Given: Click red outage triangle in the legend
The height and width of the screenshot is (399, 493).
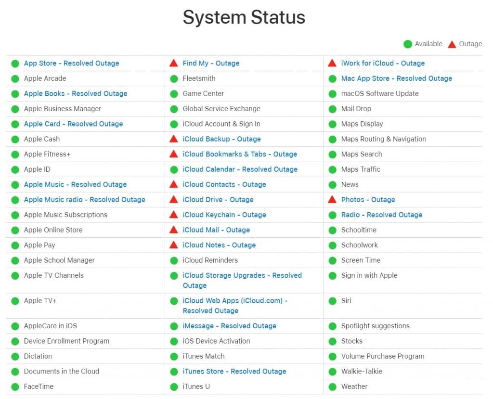Looking at the screenshot, I should pyautogui.click(x=452, y=44).
